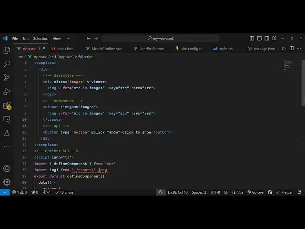Viewport: 305px width, 229px height.
Task: Click the "Click to show" button text
Action: 137,132
